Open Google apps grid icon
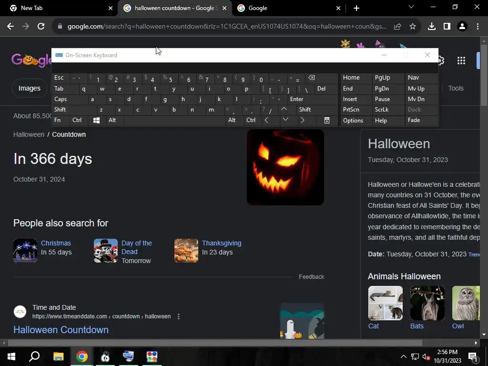 pyautogui.click(x=461, y=61)
